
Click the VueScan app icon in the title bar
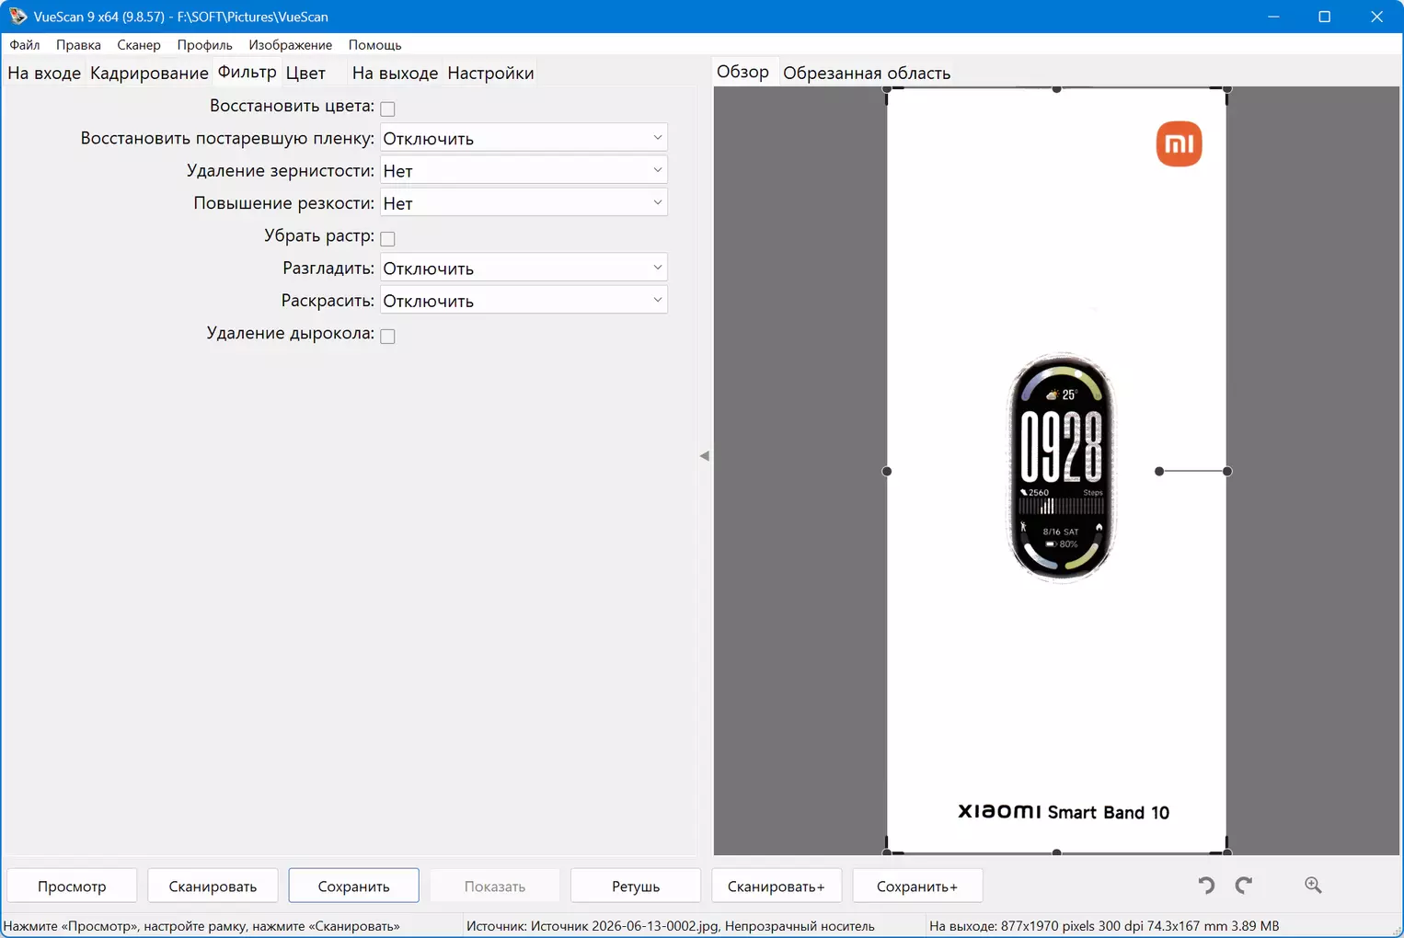click(x=18, y=17)
